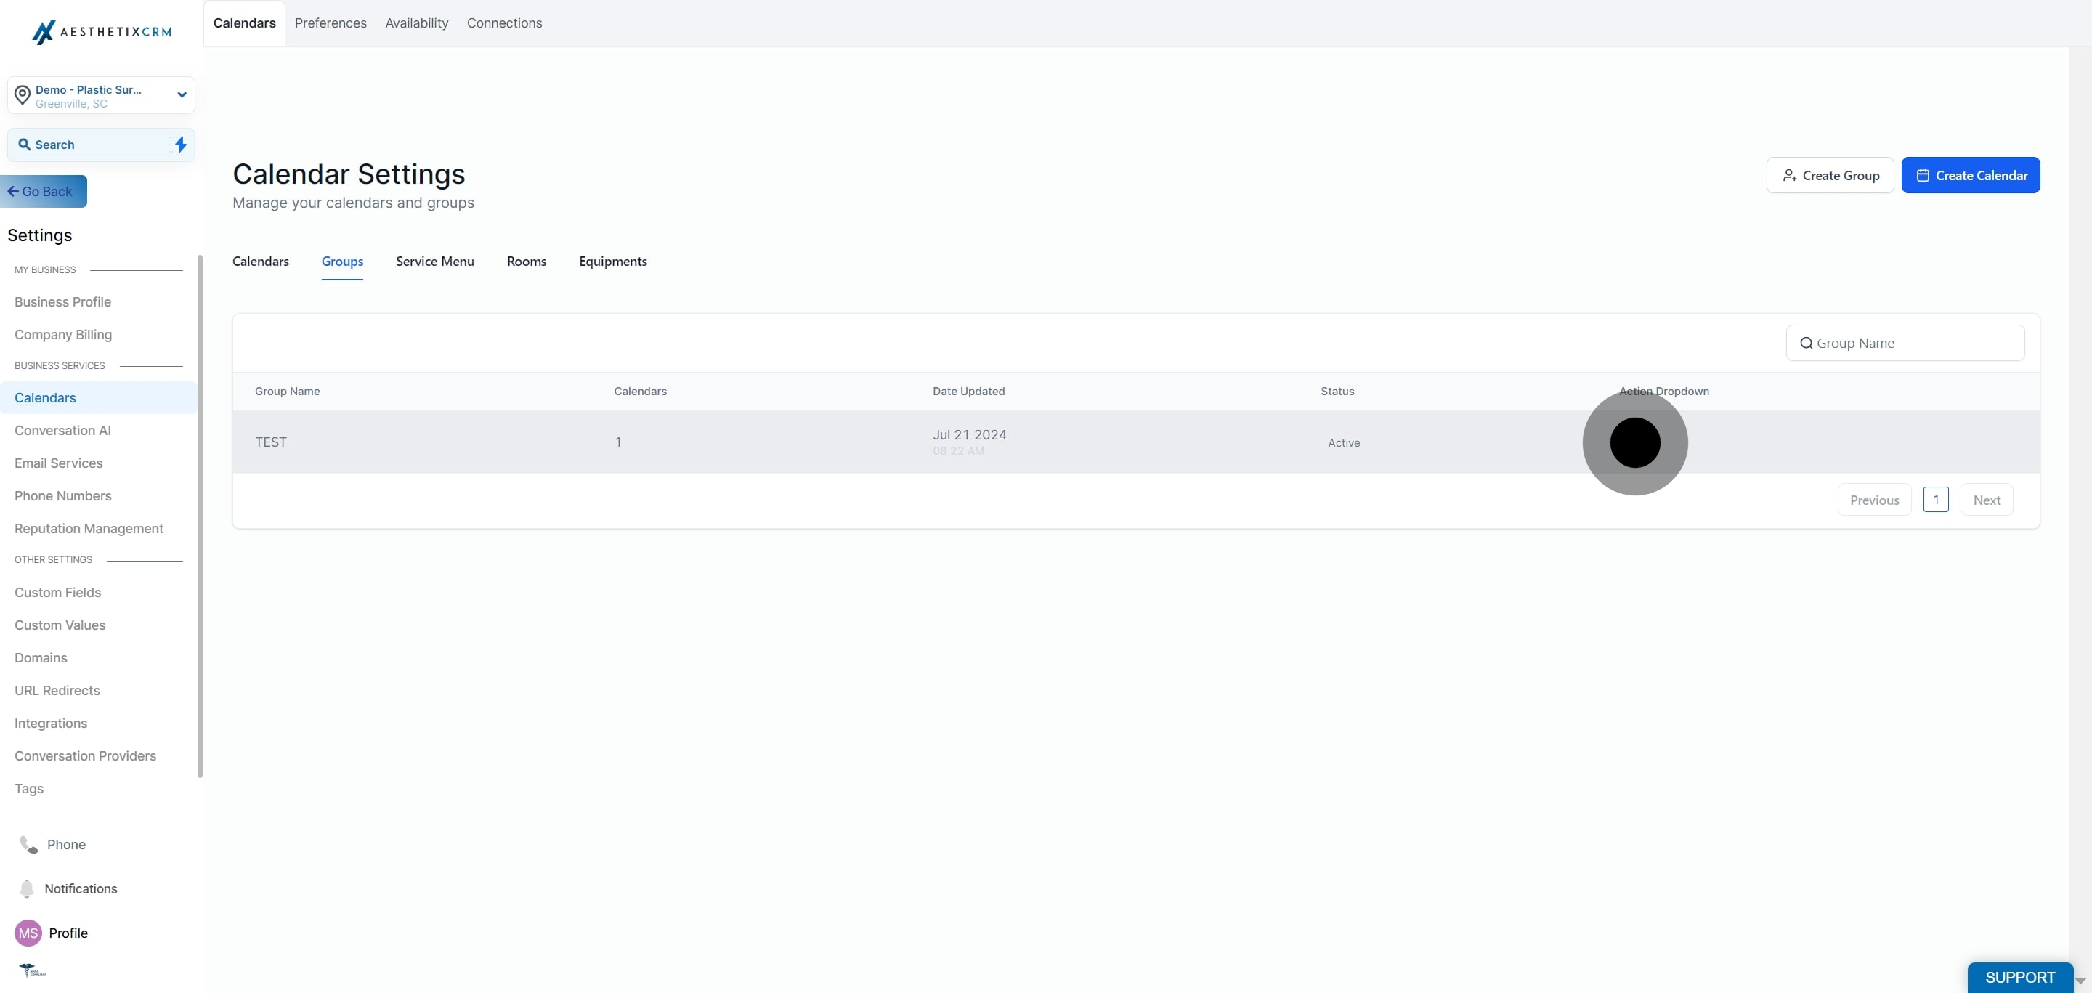Click the small HIPAA badge icon at bottom

tap(33, 970)
